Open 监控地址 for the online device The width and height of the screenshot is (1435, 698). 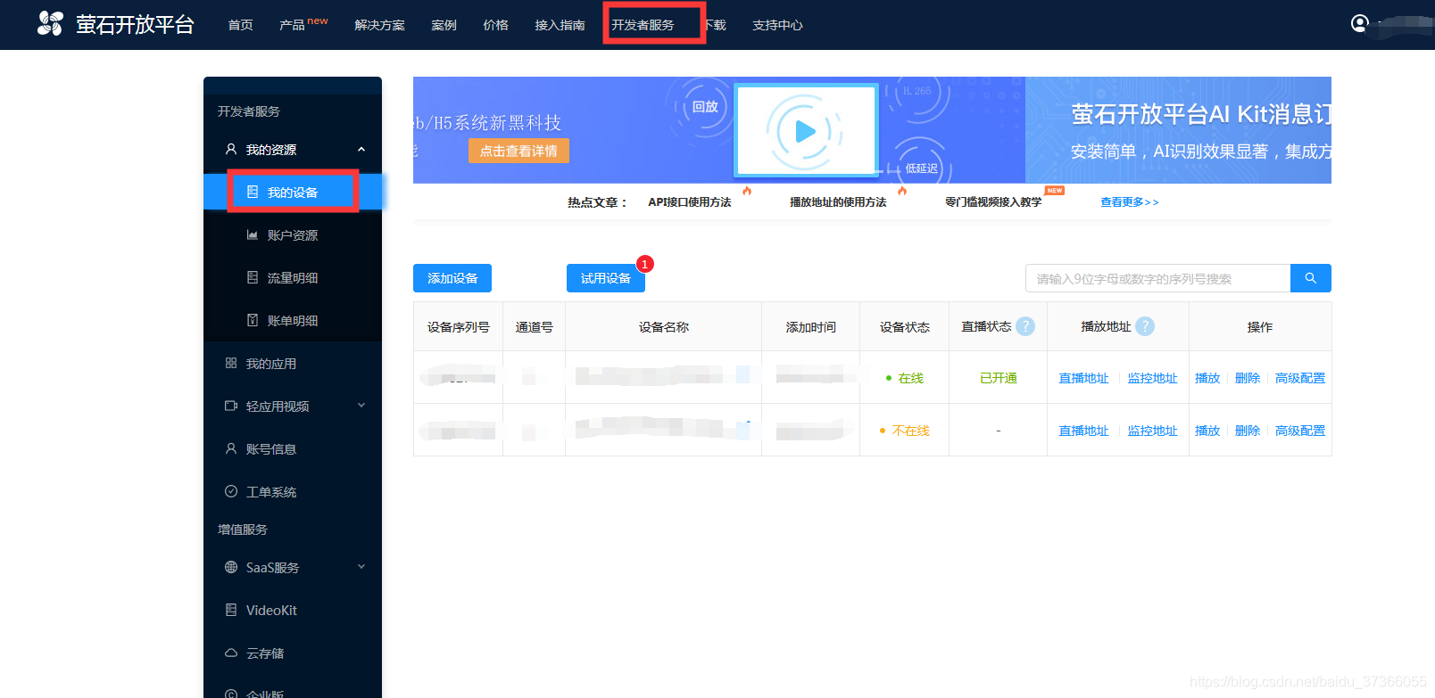(x=1152, y=378)
